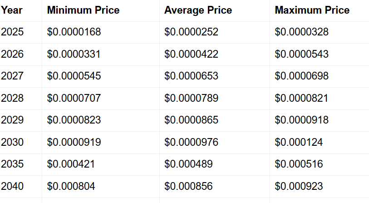Click the 2028 year cell
This screenshot has height=203, width=369.
click(12, 98)
